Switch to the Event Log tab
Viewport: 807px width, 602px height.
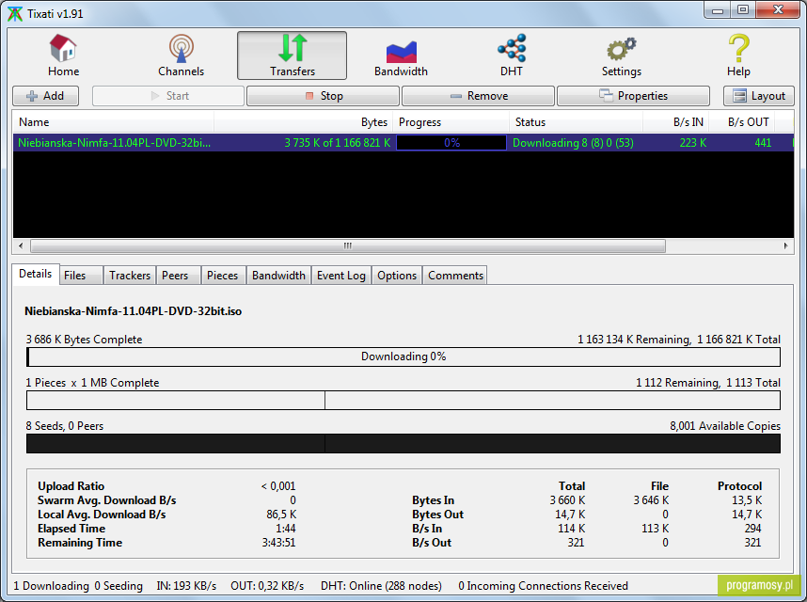point(341,276)
